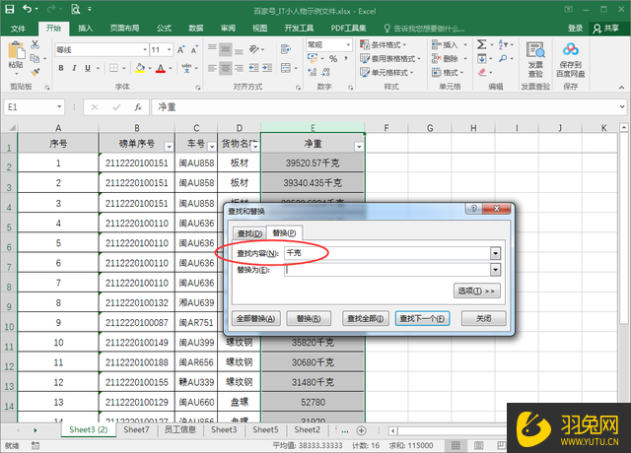This screenshot has width=631, height=453.
Task: Switch to the 页面布局 ribbon tab
Action: pyautogui.click(x=124, y=29)
